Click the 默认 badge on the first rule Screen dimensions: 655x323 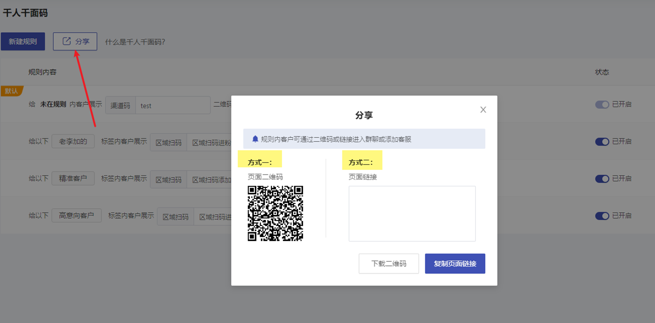[x=11, y=91]
